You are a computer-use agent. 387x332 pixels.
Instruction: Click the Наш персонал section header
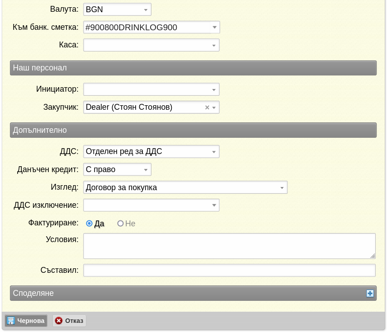point(193,68)
